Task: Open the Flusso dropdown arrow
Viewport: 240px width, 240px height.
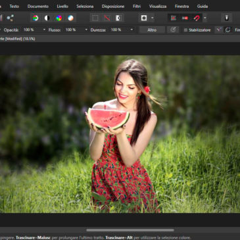Action: tap(86, 30)
